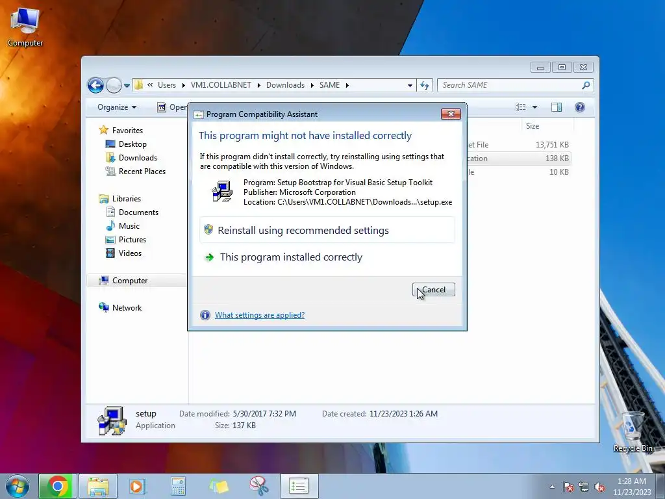The width and height of the screenshot is (665, 499).
Task: Change the view with the view icon
Action: coord(520,107)
